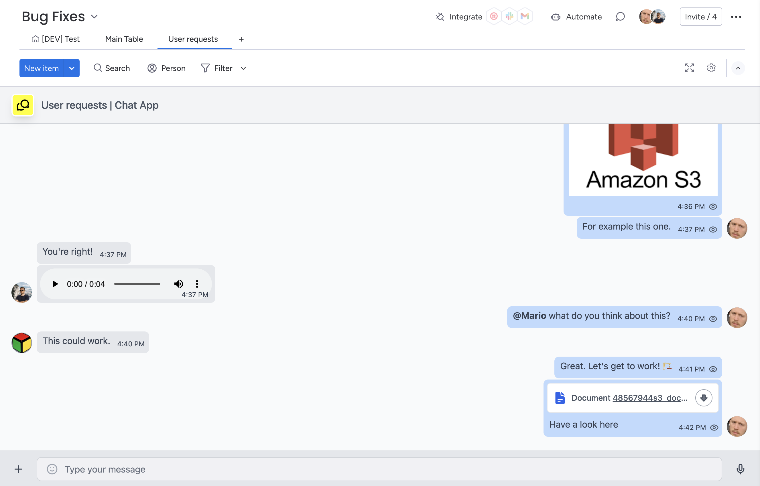
Task: Click the seen eye on 'Let's get to work!'
Action: [713, 369]
